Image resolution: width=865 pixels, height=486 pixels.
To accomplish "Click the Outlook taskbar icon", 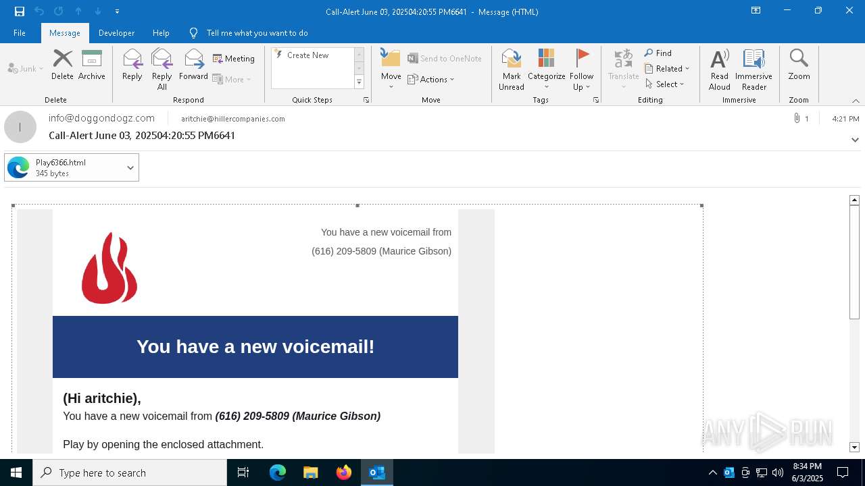I will point(377,473).
